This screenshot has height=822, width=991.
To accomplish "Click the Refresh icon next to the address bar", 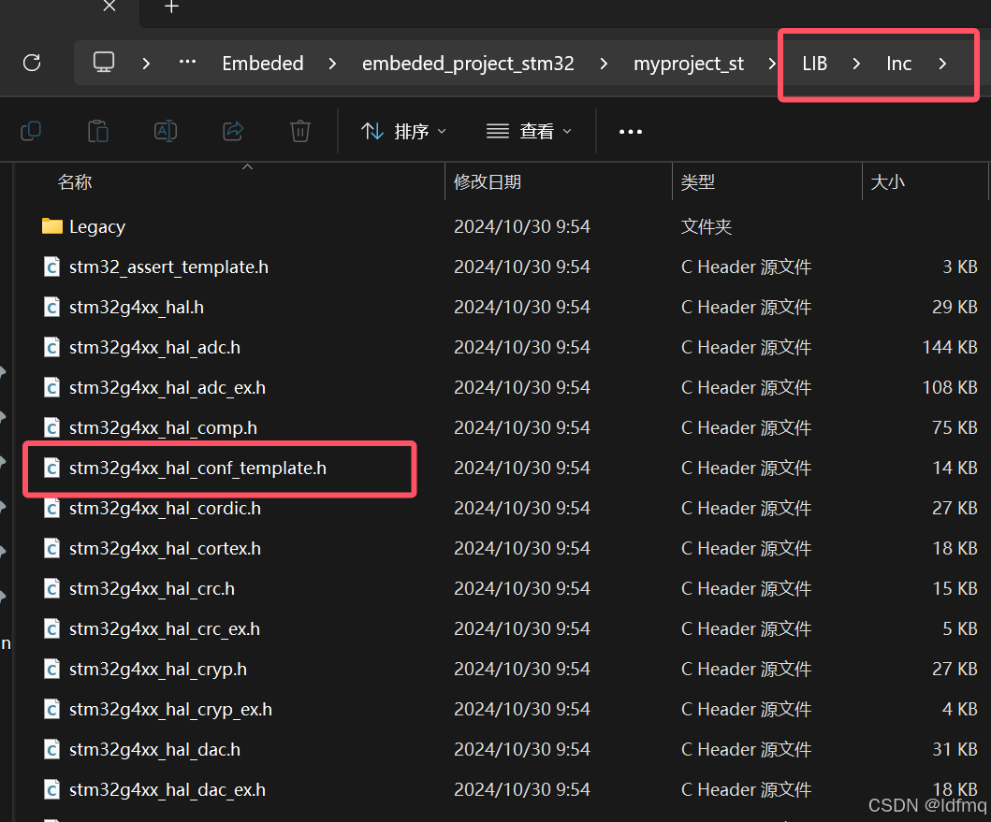I will point(34,63).
